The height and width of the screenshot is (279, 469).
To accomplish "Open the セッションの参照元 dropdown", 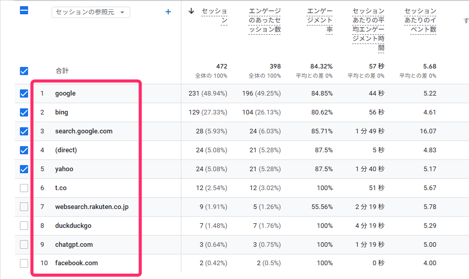I will 90,12.
